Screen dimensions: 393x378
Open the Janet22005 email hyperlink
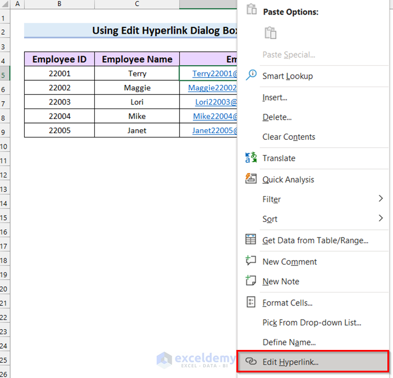[214, 130]
